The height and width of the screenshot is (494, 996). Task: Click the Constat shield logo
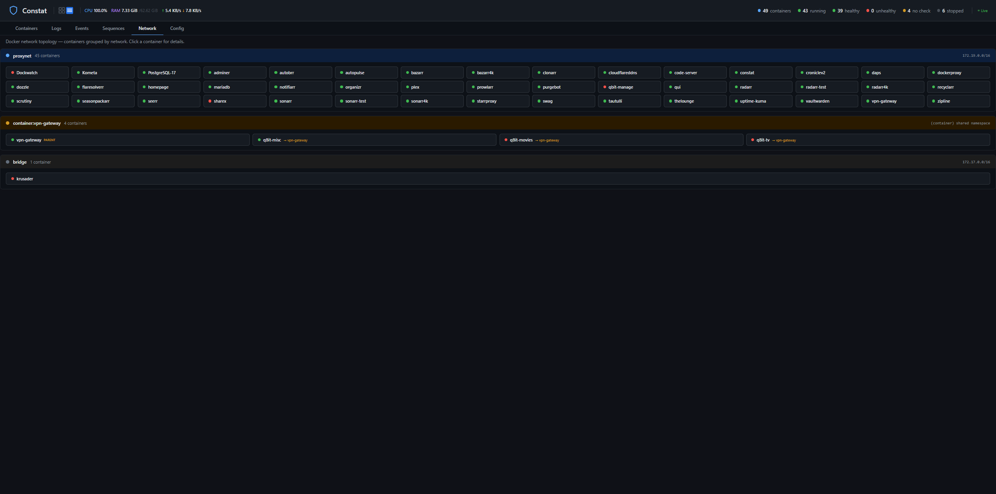[x=13, y=10]
